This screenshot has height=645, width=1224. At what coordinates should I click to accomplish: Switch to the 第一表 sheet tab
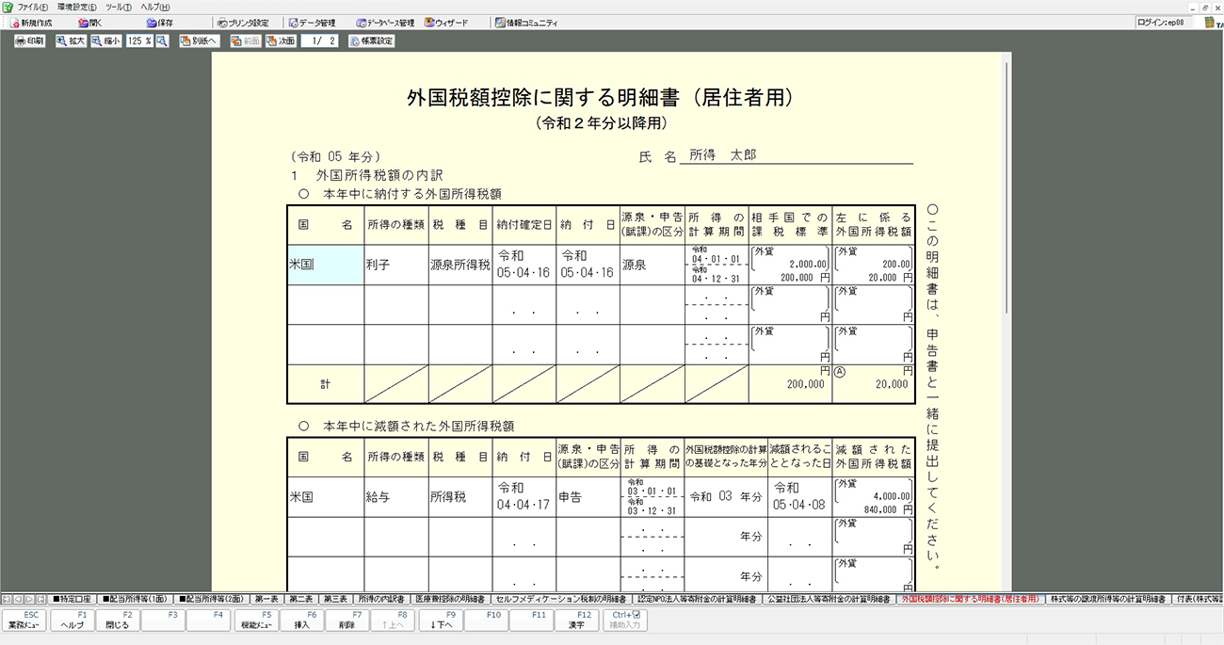[x=266, y=599]
